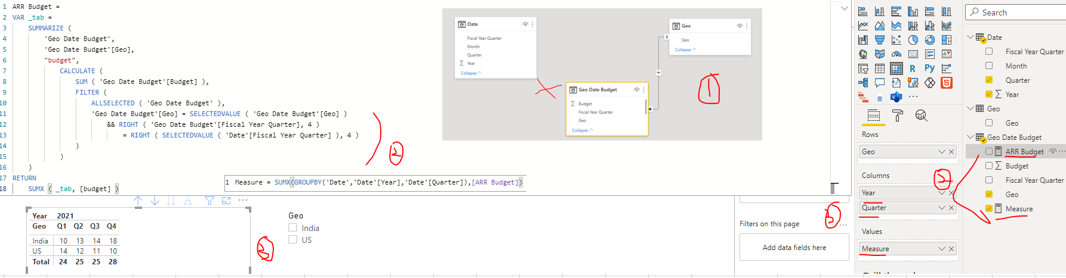Select the donut chart visual
This screenshot has width=1066, height=278.
click(x=930, y=40)
